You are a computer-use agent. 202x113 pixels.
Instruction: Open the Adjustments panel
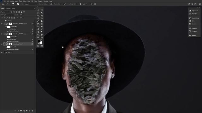click(x=194, y=11)
